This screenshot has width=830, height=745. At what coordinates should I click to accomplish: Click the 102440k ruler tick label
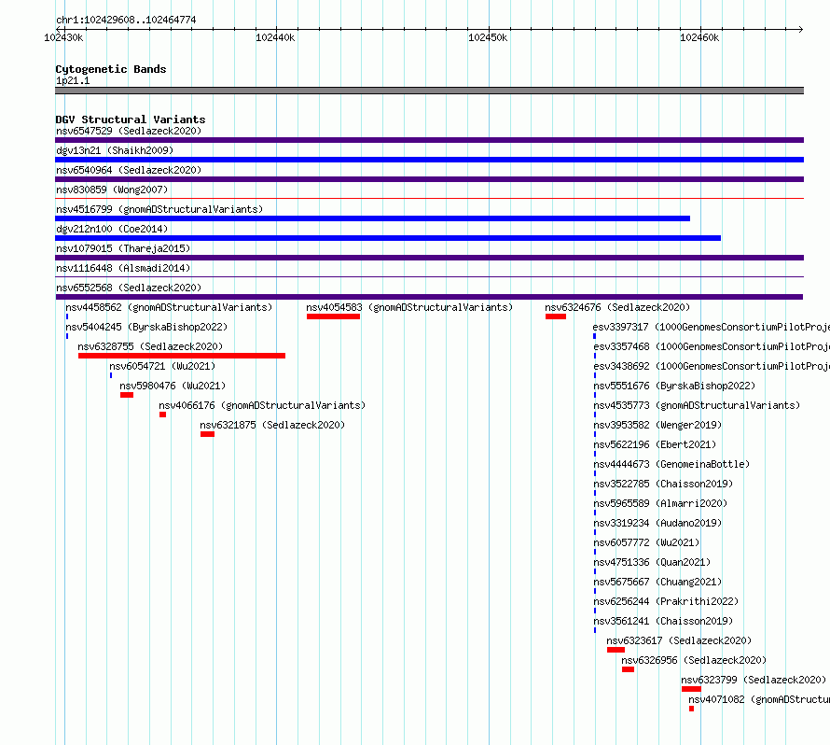coord(275,37)
